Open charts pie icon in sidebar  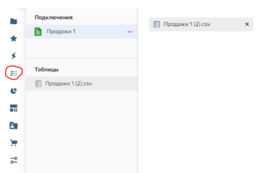tap(14, 91)
